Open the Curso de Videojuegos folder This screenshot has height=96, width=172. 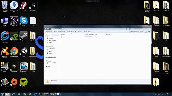pos(166,68)
